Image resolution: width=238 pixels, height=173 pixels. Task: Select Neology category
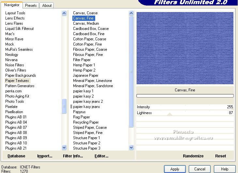[12, 55]
